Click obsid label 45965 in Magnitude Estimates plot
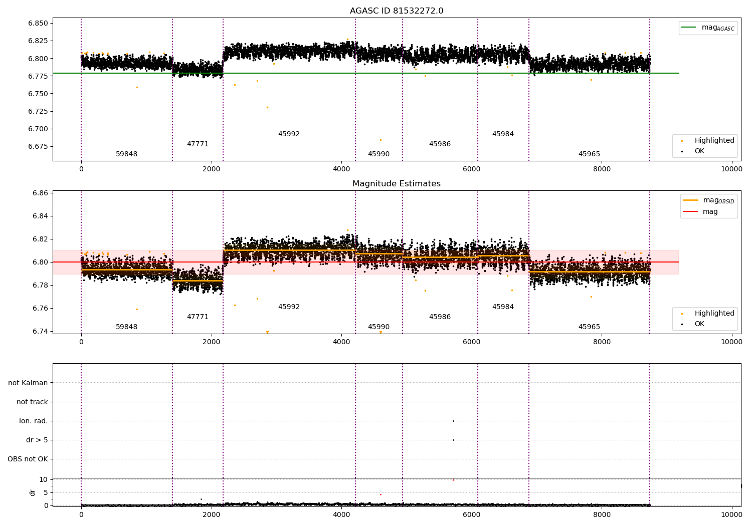 point(589,327)
